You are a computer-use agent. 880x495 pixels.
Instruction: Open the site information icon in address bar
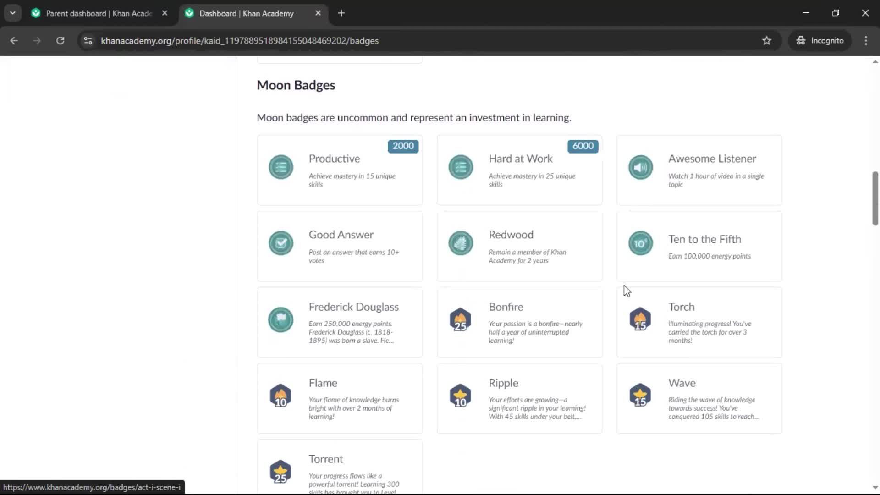pos(88,40)
